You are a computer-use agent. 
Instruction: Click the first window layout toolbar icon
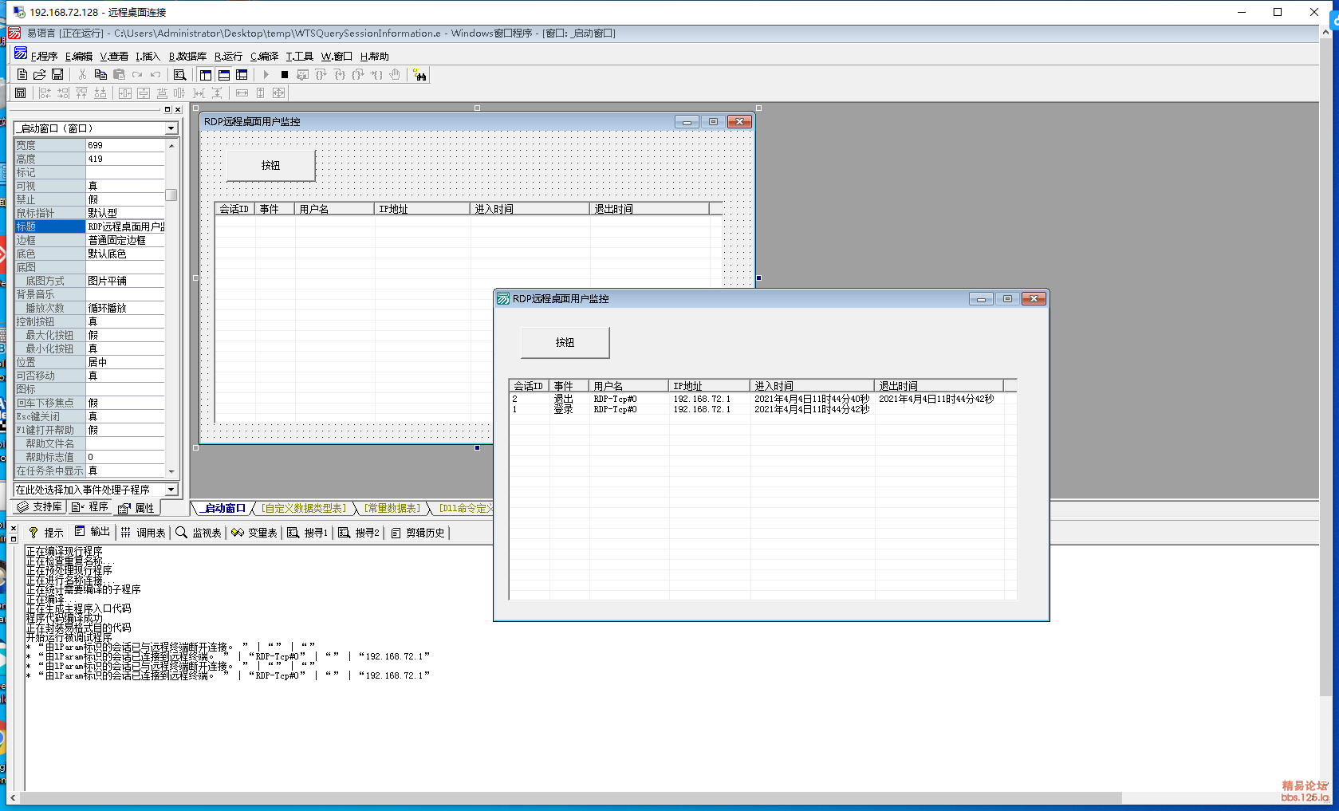(206, 74)
